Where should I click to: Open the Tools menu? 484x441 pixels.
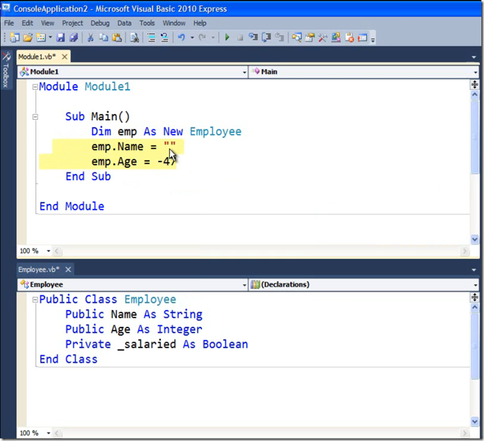click(x=147, y=23)
